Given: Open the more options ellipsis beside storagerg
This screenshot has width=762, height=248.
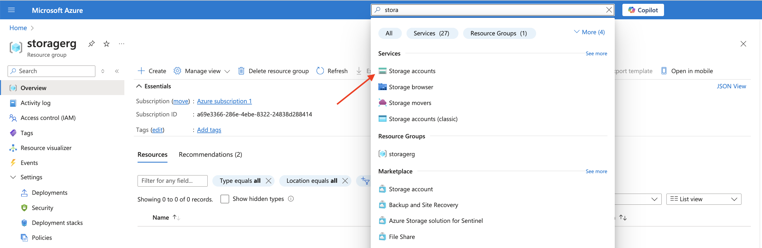Looking at the screenshot, I should (x=121, y=44).
